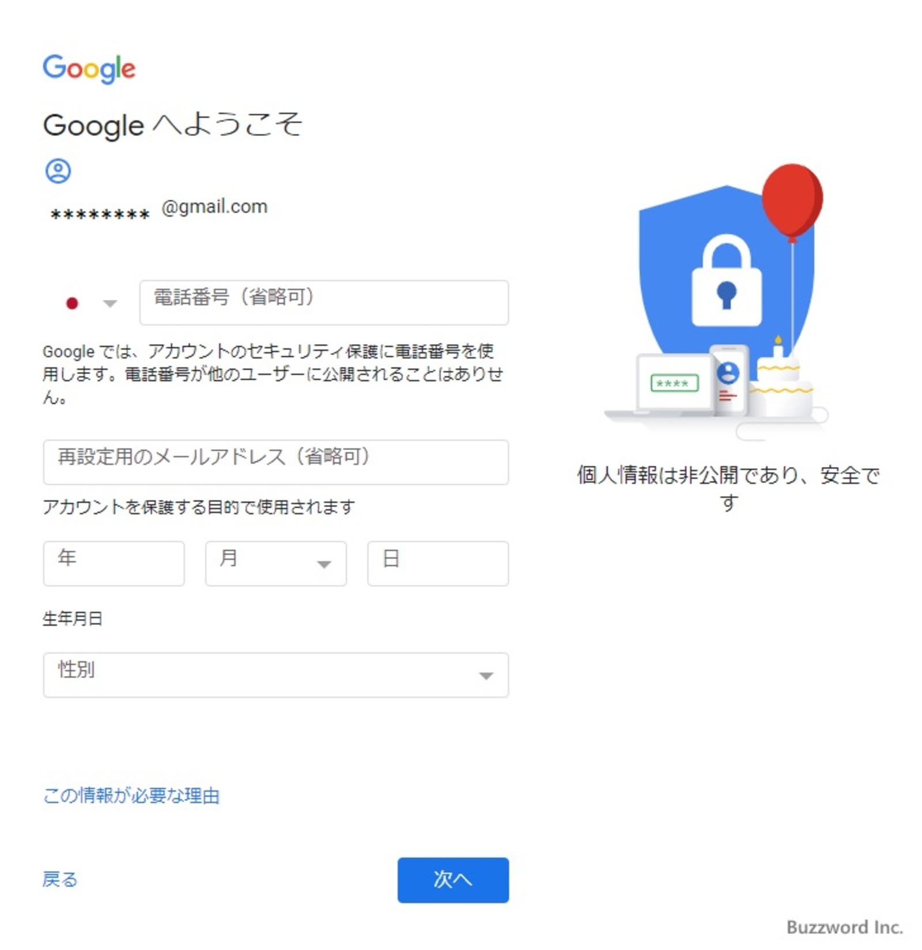Open the 月 month dropdown

(x=276, y=563)
